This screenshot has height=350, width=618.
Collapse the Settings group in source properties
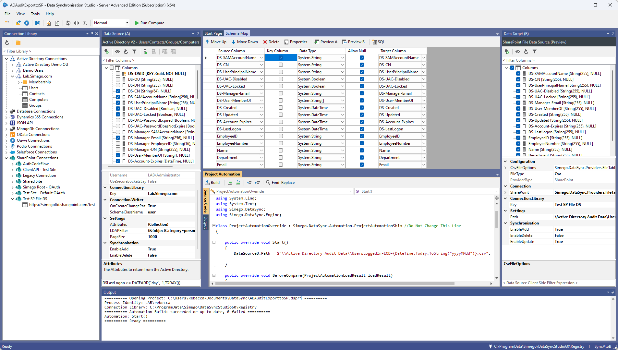(105, 218)
